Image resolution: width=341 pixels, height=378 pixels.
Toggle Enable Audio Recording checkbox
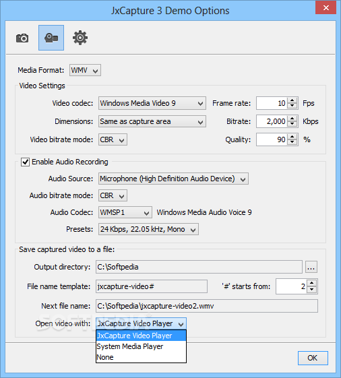tap(26, 162)
